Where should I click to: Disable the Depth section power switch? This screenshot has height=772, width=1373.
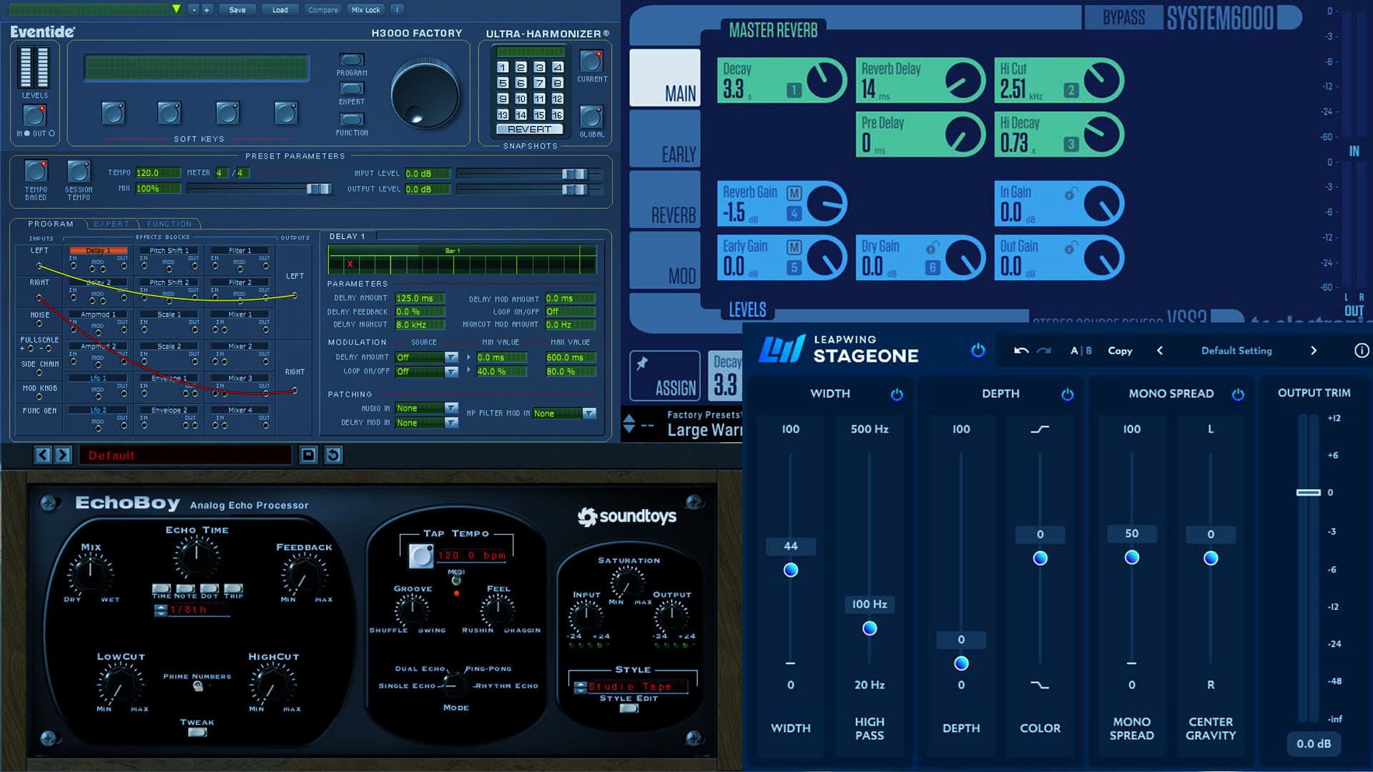click(1067, 395)
